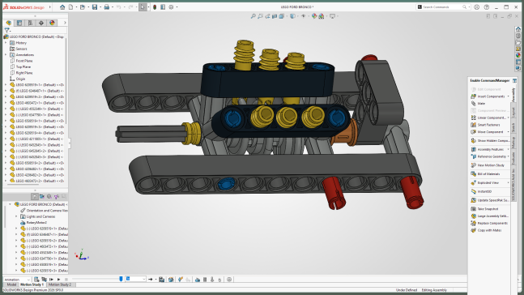This screenshot has width=524, height=295.
Task: Toggle Show Hidden Components
Action: click(x=489, y=140)
